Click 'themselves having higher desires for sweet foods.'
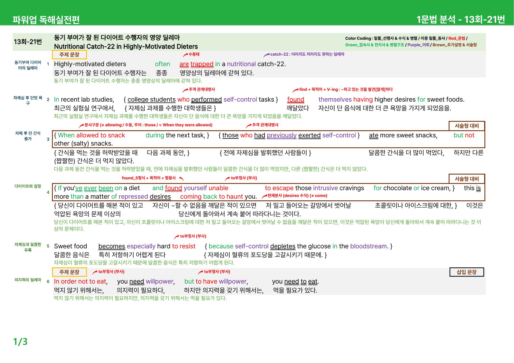514x363 pixels. (x=391, y=100)
